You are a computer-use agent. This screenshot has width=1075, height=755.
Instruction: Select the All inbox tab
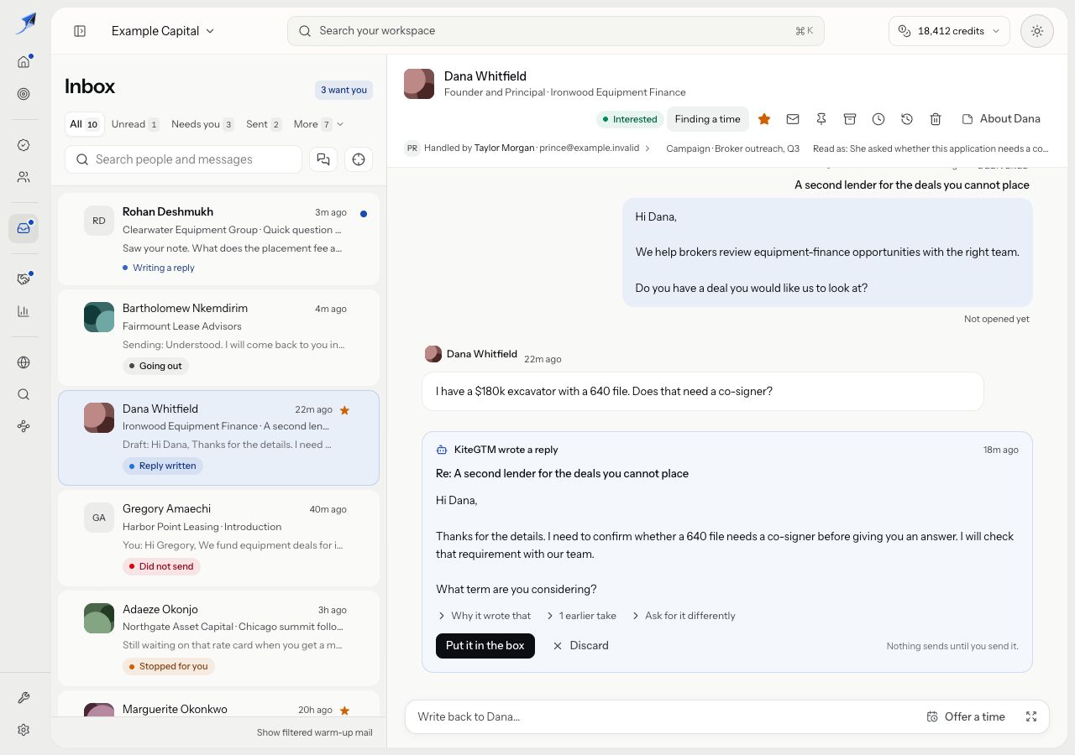tap(84, 124)
